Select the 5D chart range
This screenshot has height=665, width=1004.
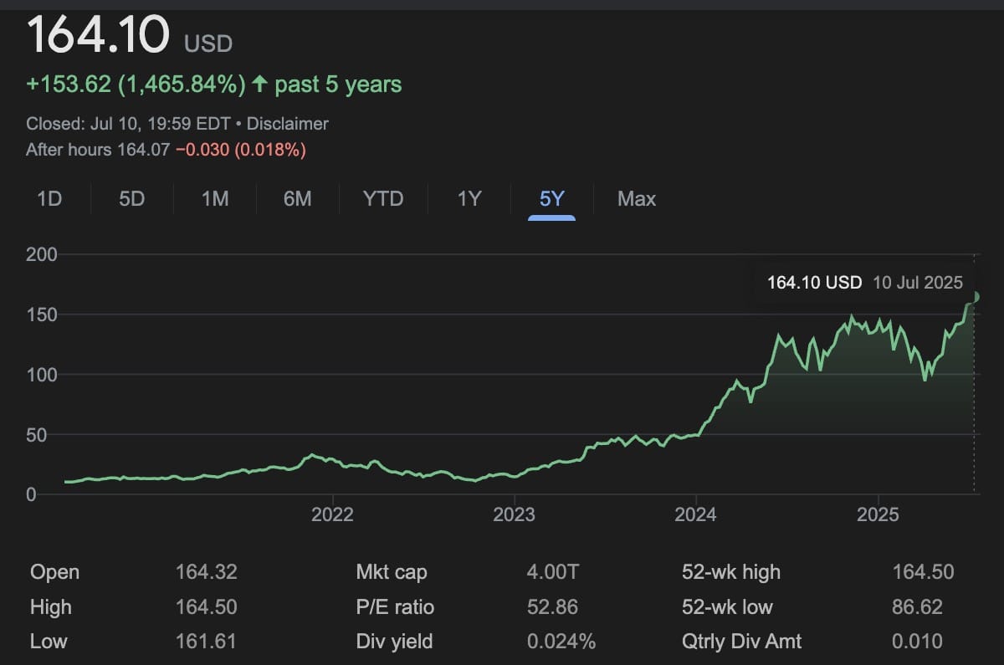coord(131,199)
